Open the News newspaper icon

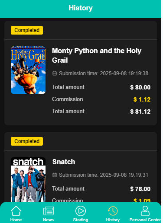(49, 211)
